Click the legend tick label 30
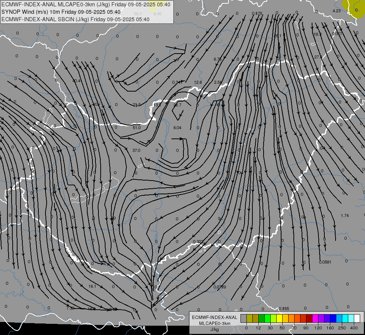The height and width of the screenshot is (335, 365). point(270,328)
